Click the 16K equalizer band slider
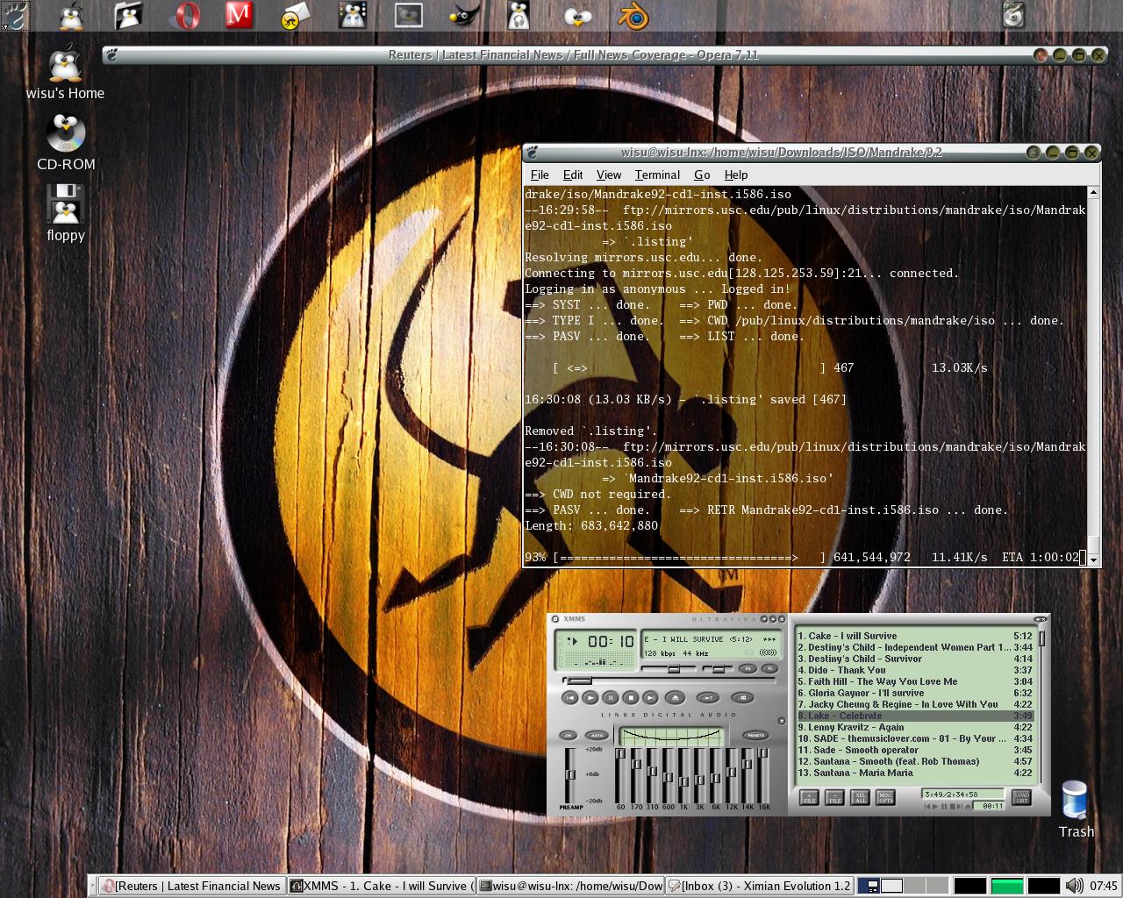Image resolution: width=1123 pixels, height=898 pixels. (763, 775)
